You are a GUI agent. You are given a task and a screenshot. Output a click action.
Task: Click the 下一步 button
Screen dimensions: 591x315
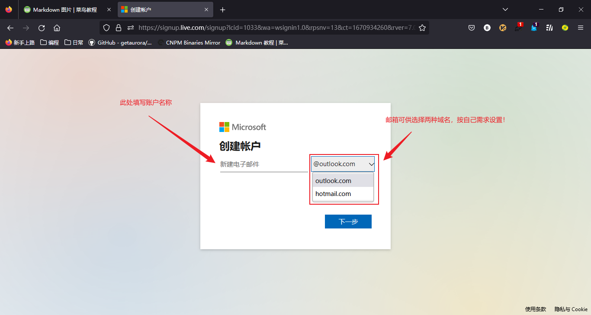click(x=348, y=222)
